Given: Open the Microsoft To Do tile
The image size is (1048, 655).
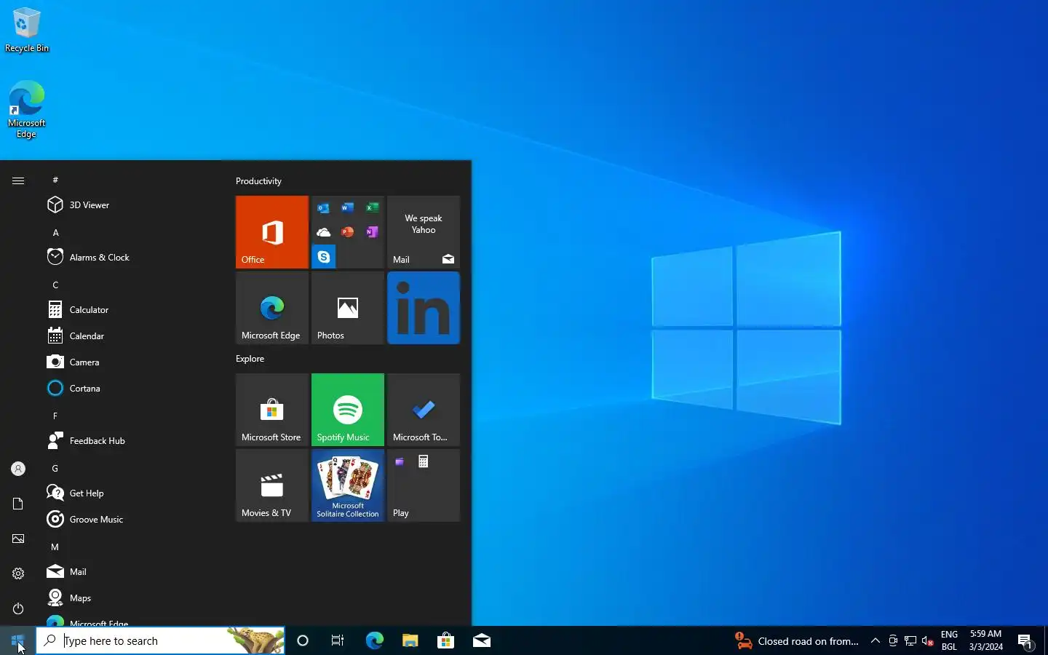Looking at the screenshot, I should click(424, 410).
